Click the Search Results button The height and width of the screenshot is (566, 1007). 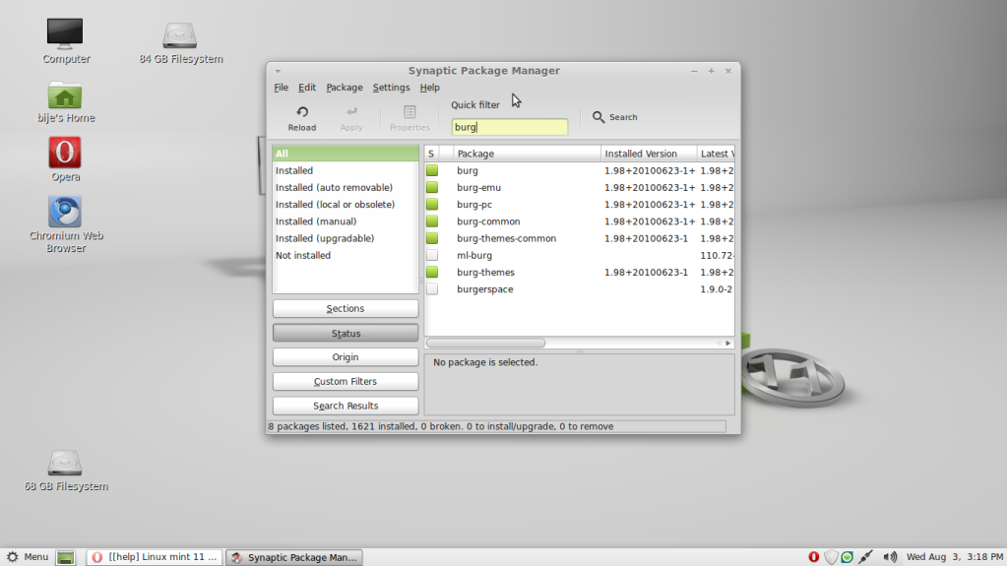pos(346,406)
